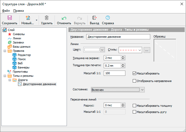
Task: Enable Отображать направления checkbox
Action: pyautogui.click(x=135, y=81)
